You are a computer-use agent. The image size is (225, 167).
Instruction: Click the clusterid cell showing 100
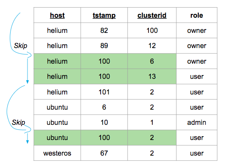pyautogui.click(x=152, y=30)
